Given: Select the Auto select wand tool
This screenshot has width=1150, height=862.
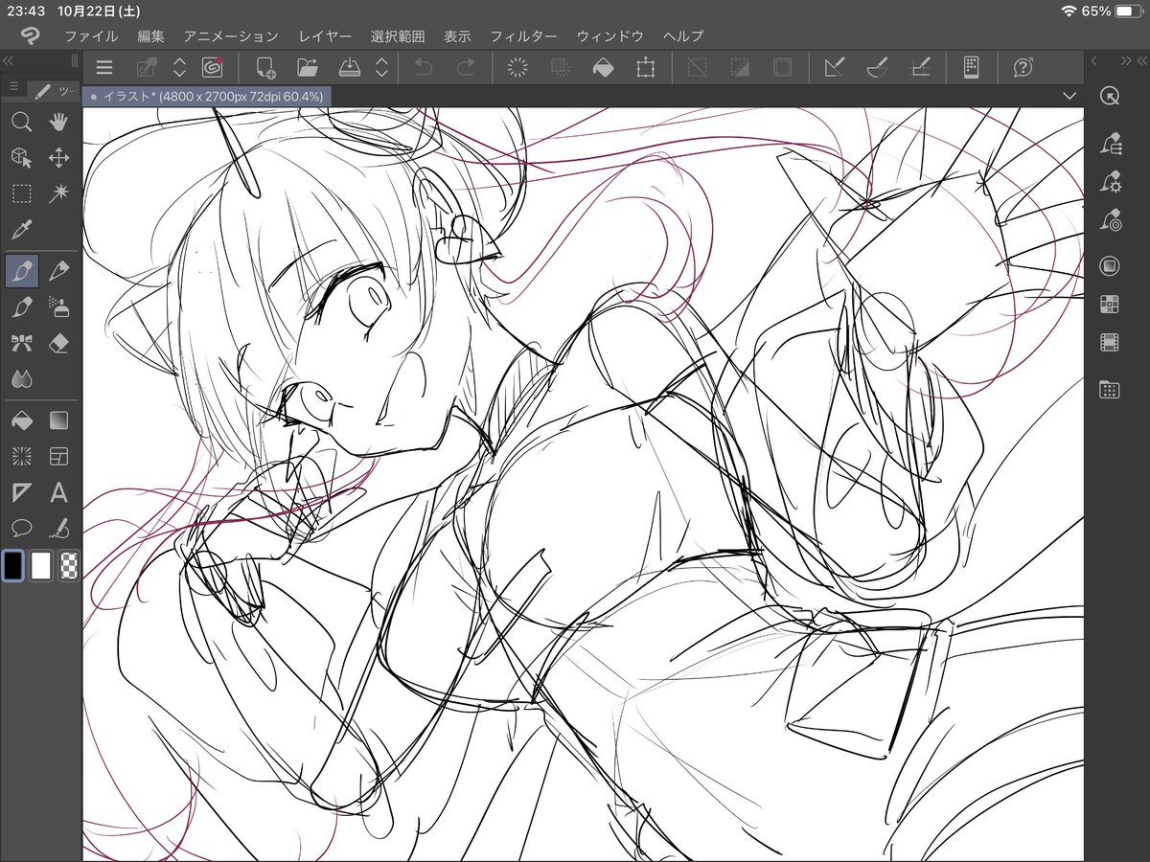Looking at the screenshot, I should click(57, 194).
